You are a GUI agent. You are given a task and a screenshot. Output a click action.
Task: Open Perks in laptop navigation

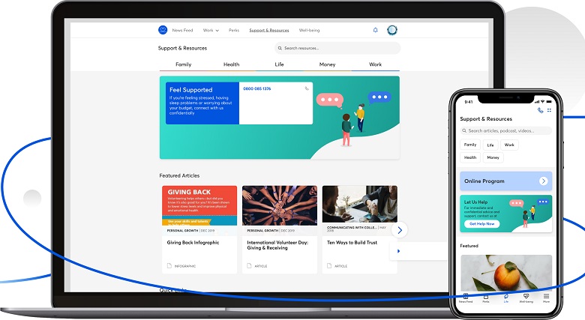[234, 30]
